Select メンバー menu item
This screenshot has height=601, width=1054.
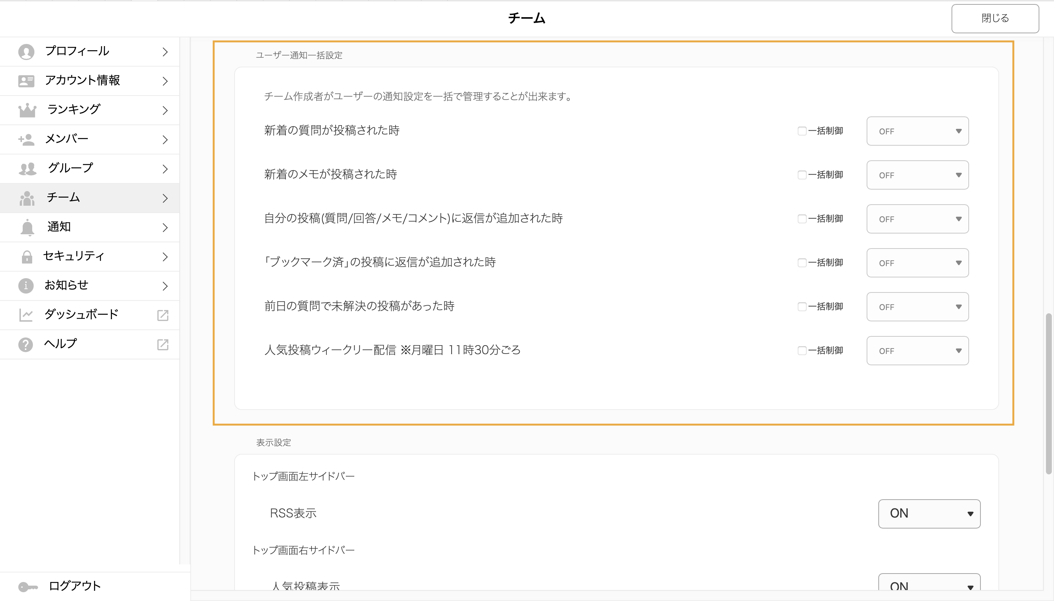90,139
